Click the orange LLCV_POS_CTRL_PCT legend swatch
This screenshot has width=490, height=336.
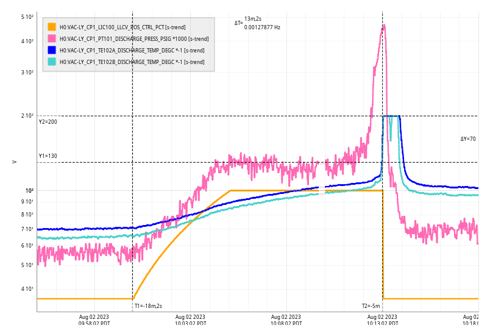tap(52, 27)
